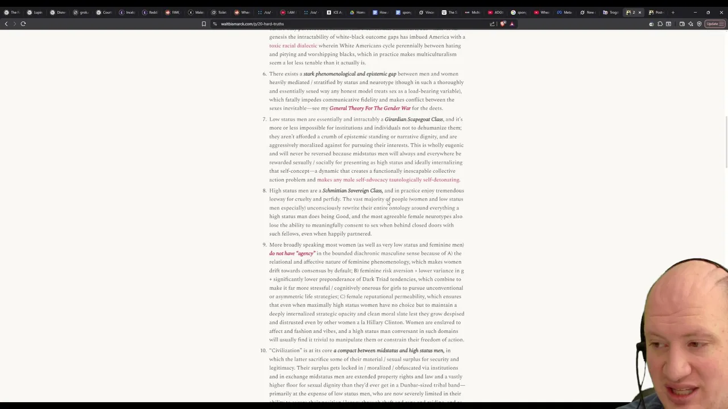Open 'General Theory For The Gender War' link
Image resolution: width=728 pixels, height=409 pixels.
click(x=370, y=108)
